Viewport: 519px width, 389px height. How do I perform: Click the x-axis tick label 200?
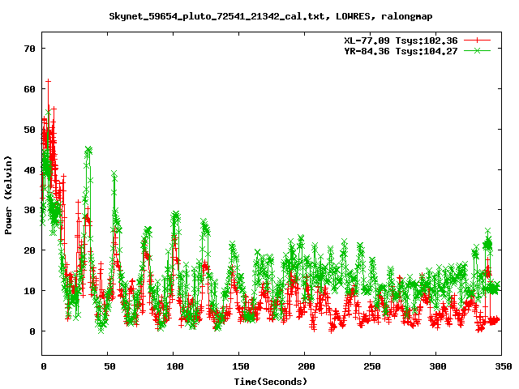click(x=307, y=366)
